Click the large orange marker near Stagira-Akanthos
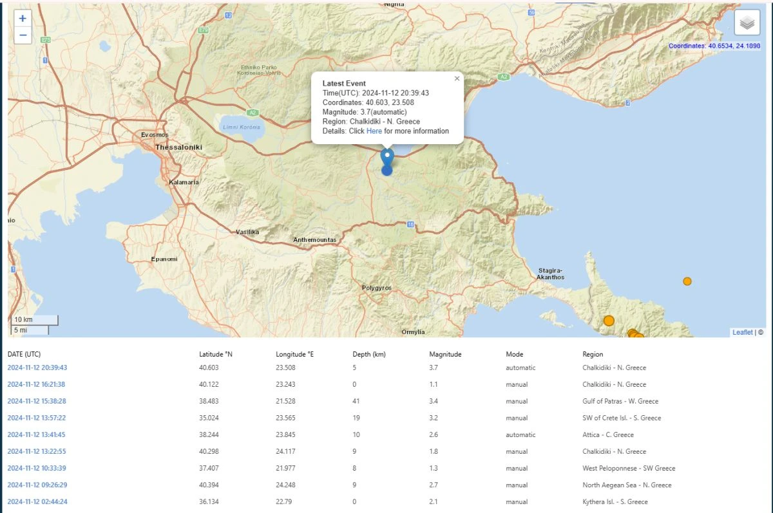The image size is (773, 513). (x=609, y=321)
